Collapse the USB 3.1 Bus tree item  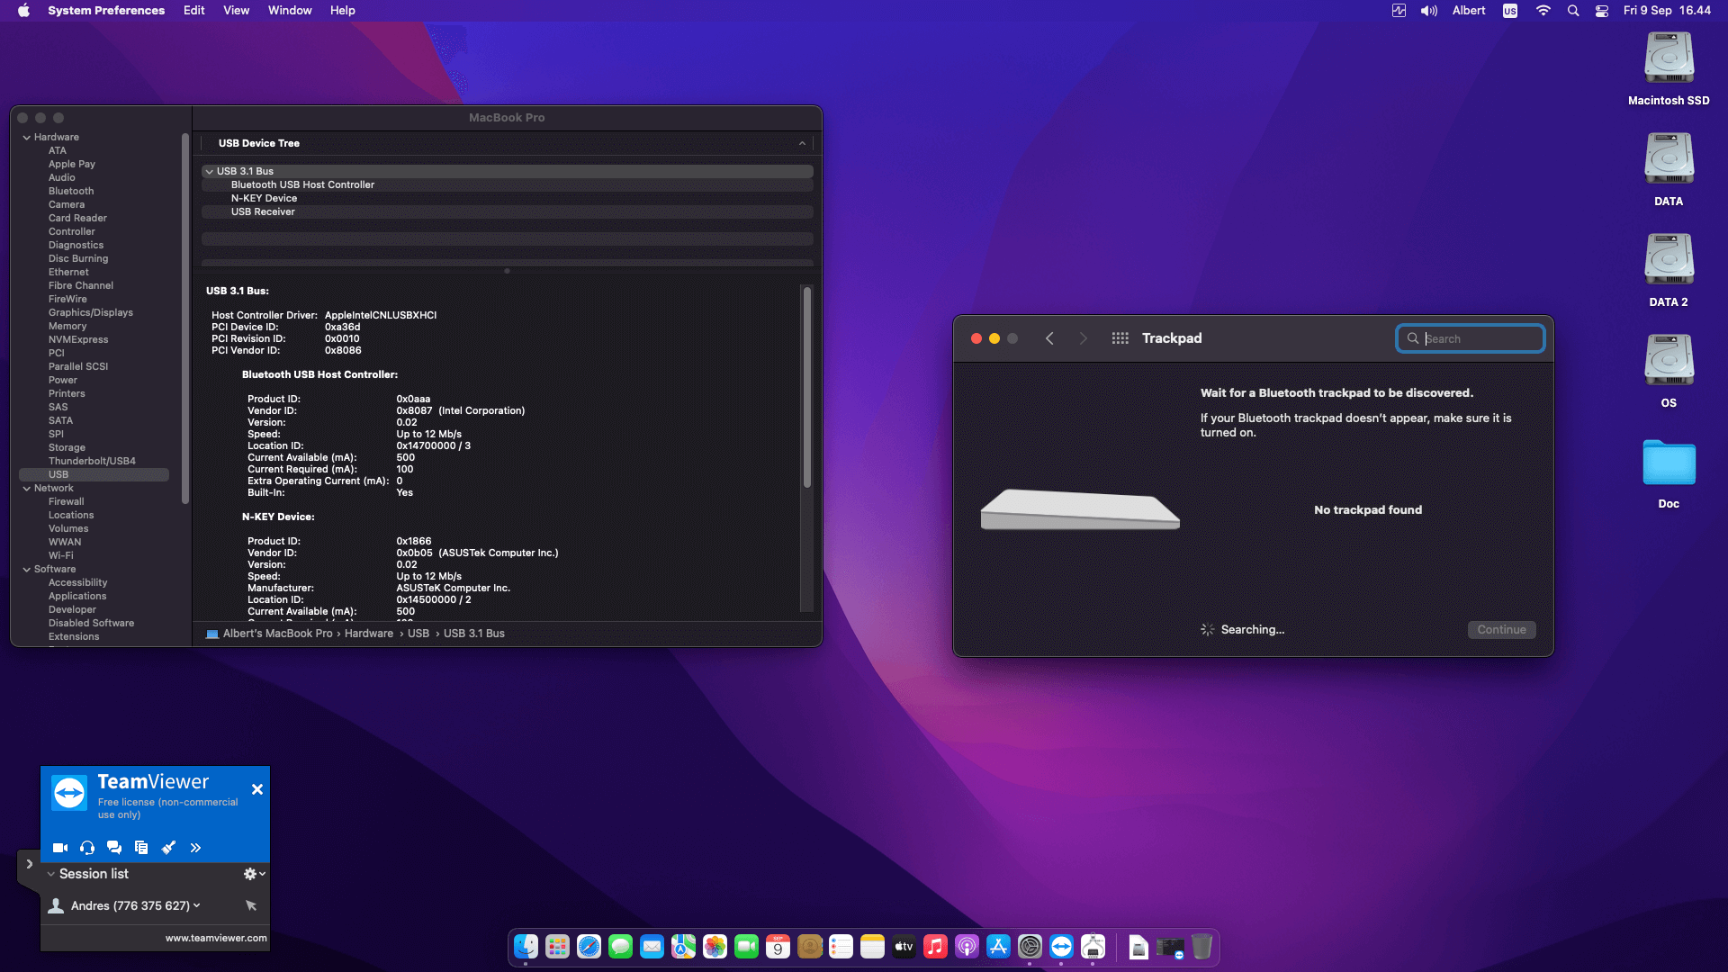pyautogui.click(x=209, y=171)
